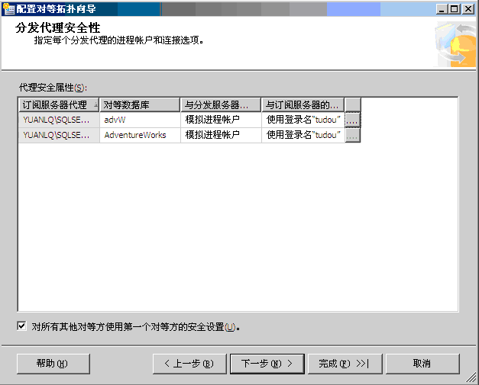Minimize the wizard window
This screenshot has height=385, width=479.
point(442,9)
